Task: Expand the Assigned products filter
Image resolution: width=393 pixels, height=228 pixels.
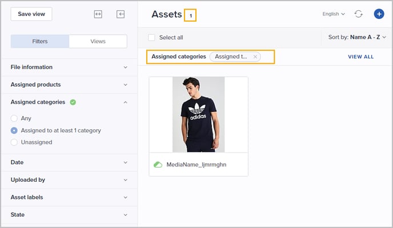Action: tap(69, 85)
